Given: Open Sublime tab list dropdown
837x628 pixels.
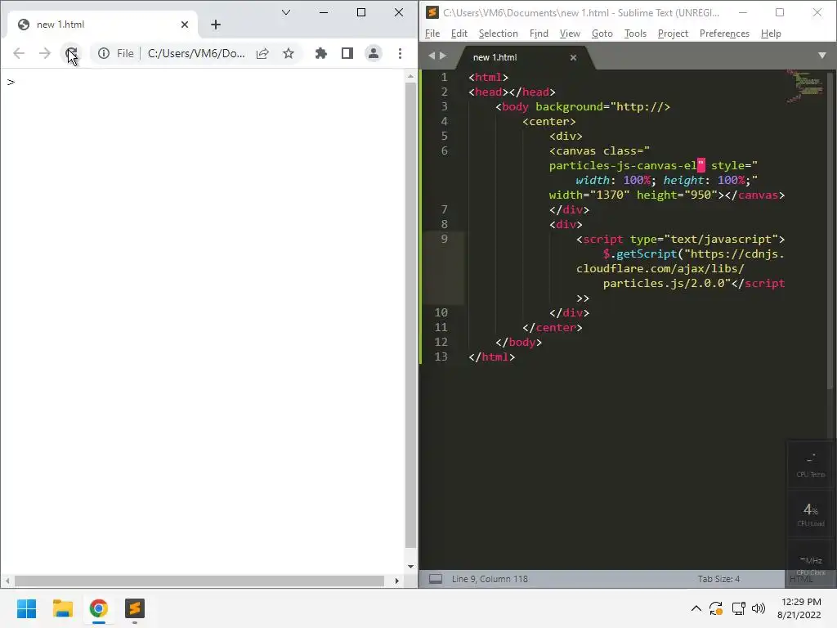Looking at the screenshot, I should 822,56.
